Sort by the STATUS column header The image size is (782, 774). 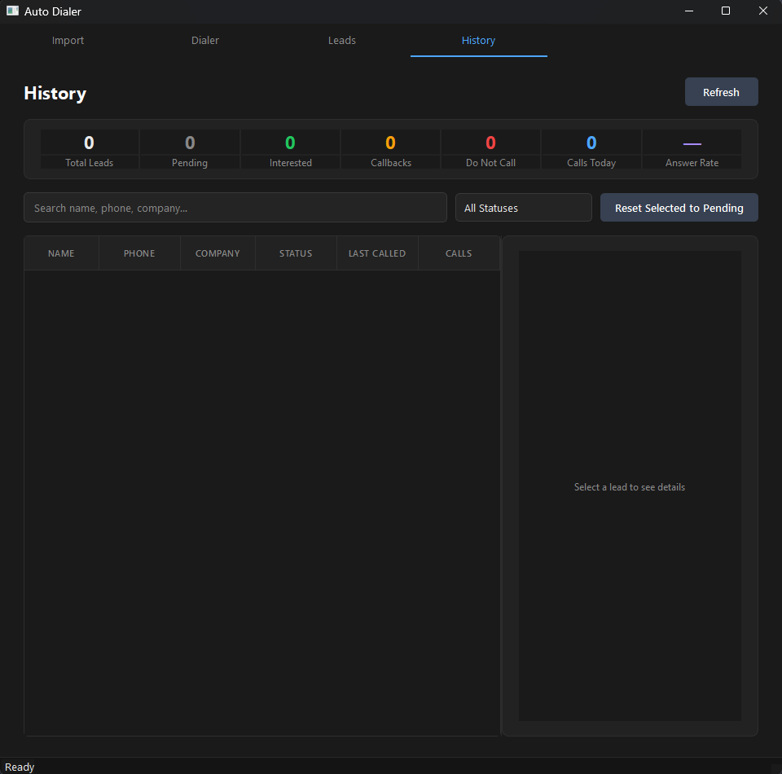point(296,253)
